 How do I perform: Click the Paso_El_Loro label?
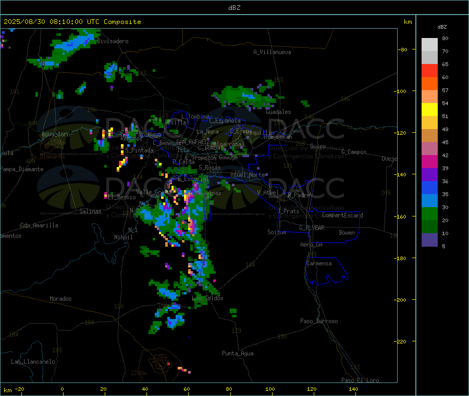[361, 380]
